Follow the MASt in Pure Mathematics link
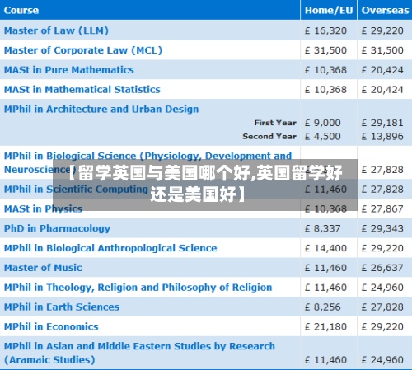Viewport: 412px width, 370px height. click(x=69, y=70)
